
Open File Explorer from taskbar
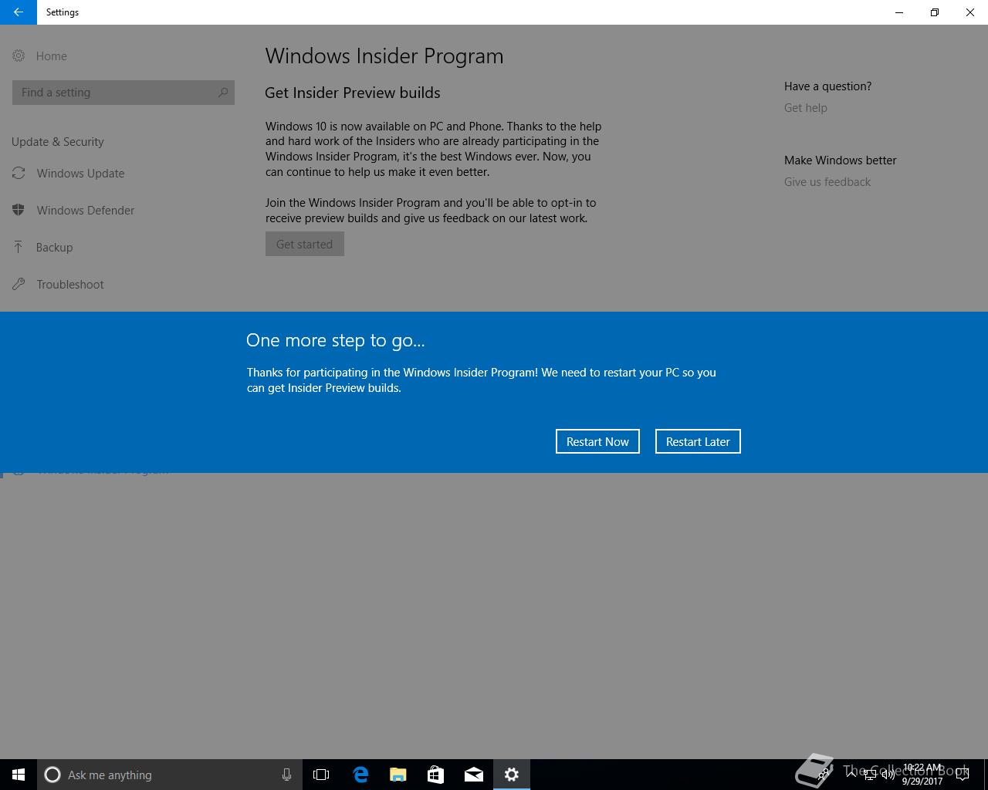[398, 775]
